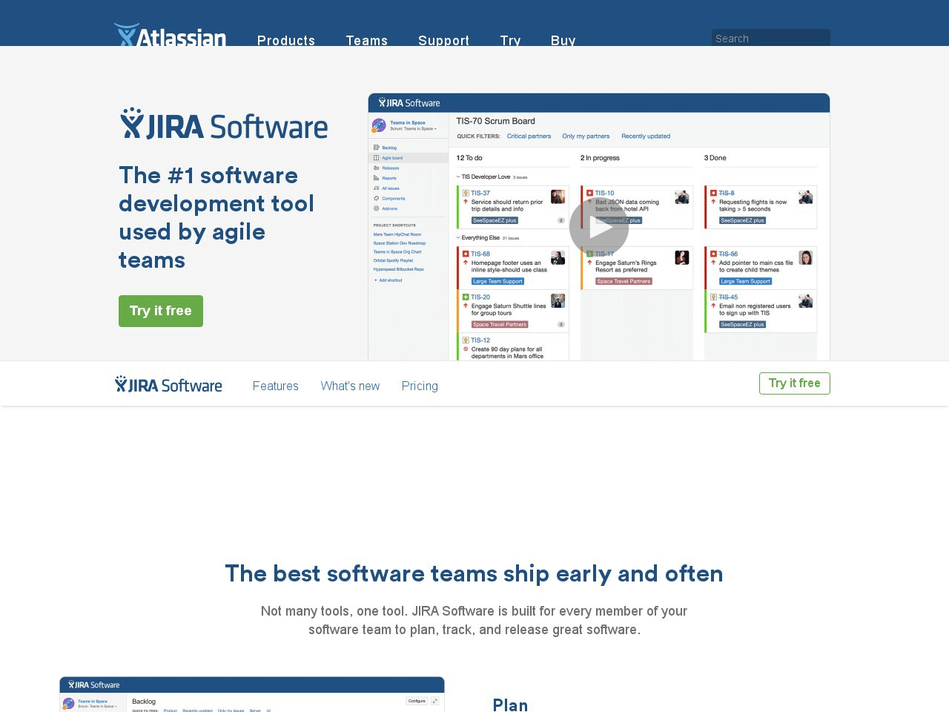Open the Products menu

pos(286,40)
